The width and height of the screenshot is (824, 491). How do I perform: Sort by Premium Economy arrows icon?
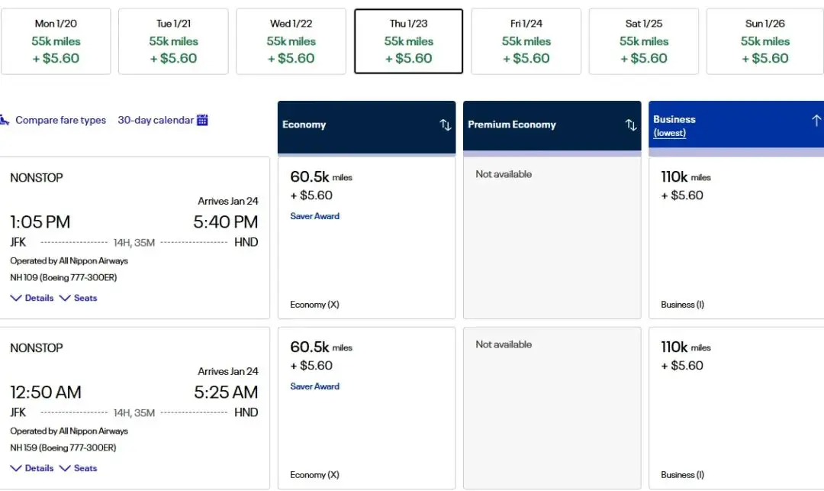(x=631, y=124)
